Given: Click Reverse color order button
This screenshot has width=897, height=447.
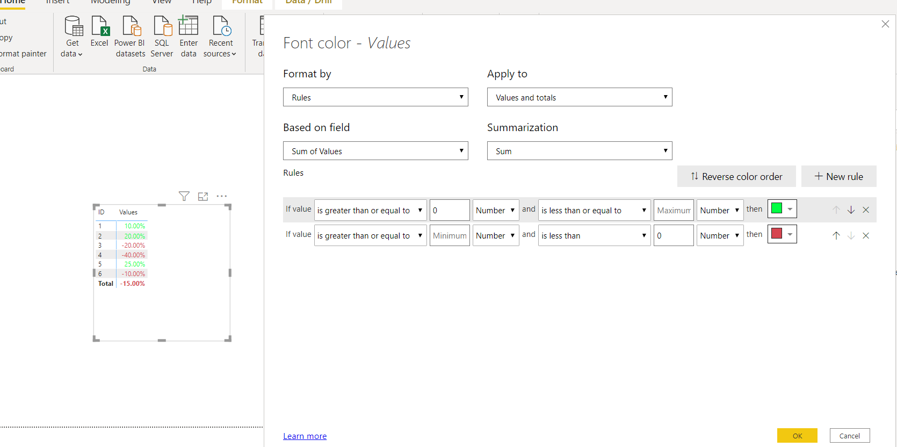Looking at the screenshot, I should (736, 176).
